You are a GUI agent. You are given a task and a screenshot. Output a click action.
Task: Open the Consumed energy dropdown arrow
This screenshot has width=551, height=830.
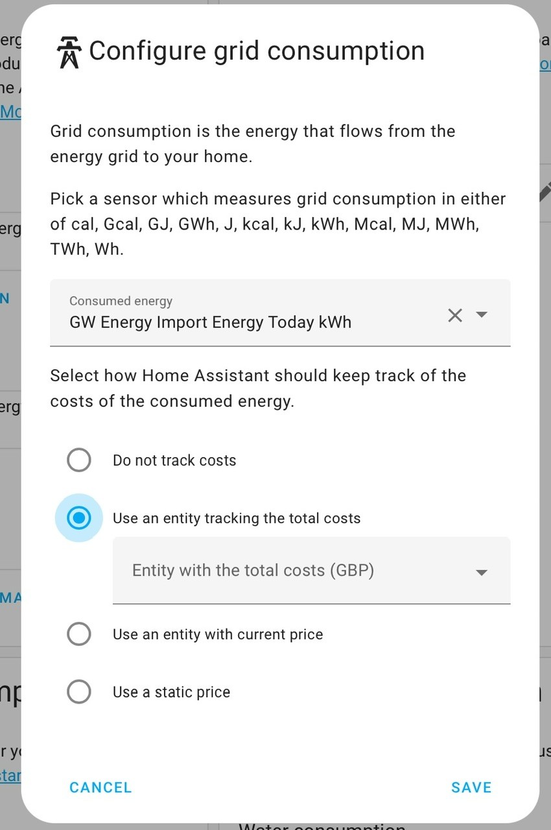481,314
